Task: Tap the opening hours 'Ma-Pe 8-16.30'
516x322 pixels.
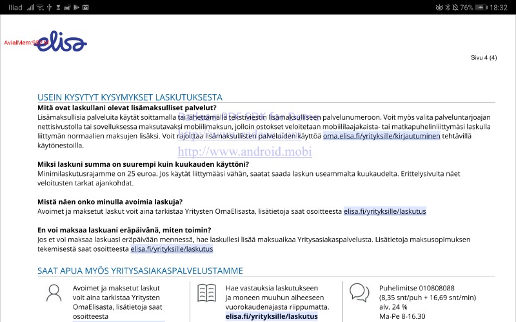Action: [402, 316]
